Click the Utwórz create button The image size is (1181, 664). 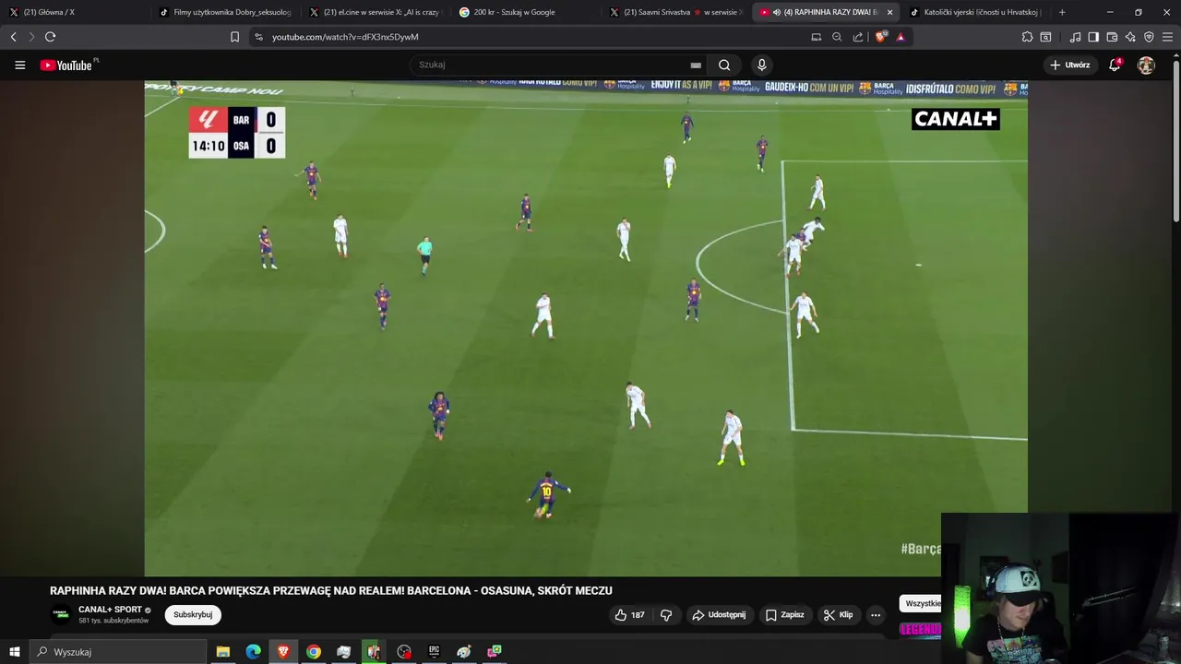(1070, 65)
